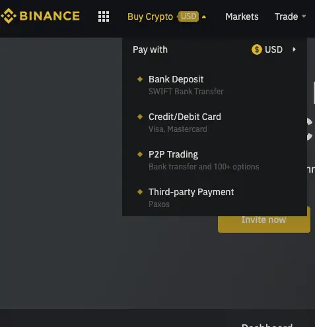Click the Trade menu label
Image resolution: width=315 pixels, height=327 pixels.
coord(286,16)
